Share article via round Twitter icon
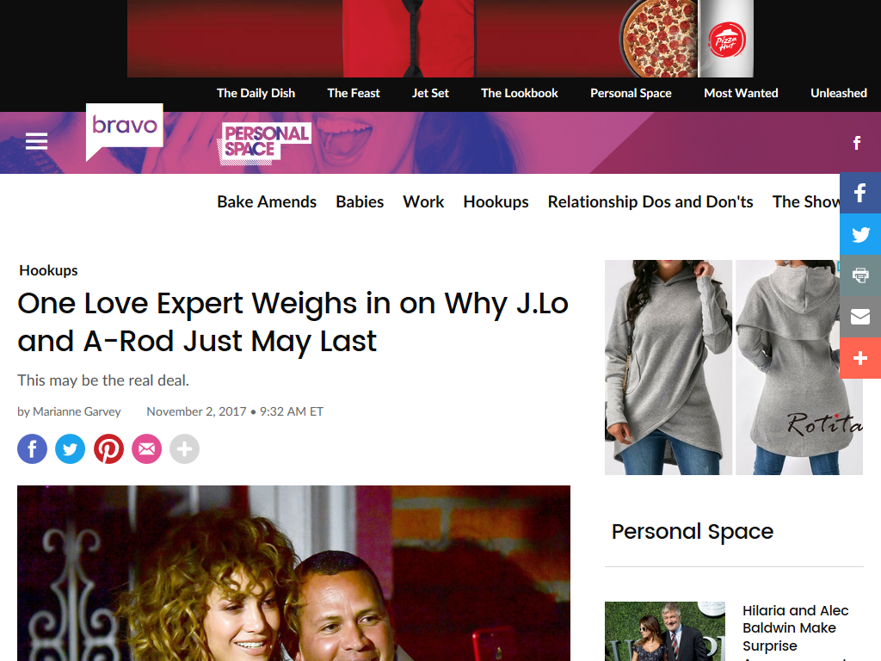881x661 pixels. point(71,448)
